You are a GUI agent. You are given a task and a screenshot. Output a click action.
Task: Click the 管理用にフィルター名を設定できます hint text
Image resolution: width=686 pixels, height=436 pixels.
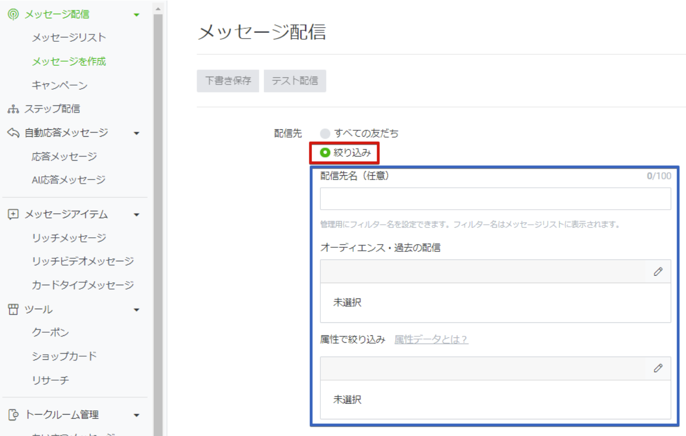(470, 225)
